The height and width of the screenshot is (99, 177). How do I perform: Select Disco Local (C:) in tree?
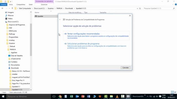click(x=13, y=22)
